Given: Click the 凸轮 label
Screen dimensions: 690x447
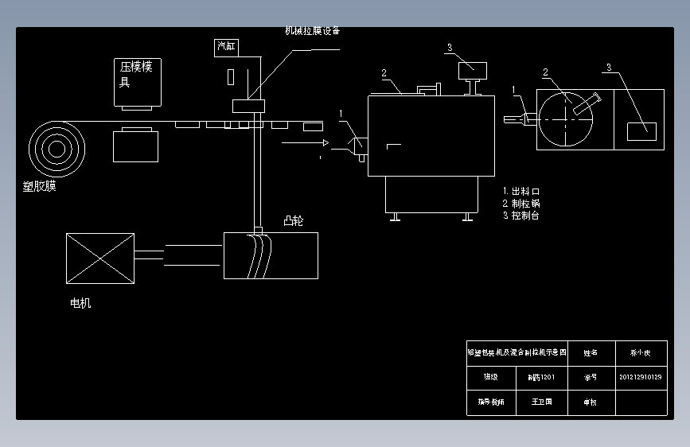Looking at the screenshot, I should (x=294, y=220).
